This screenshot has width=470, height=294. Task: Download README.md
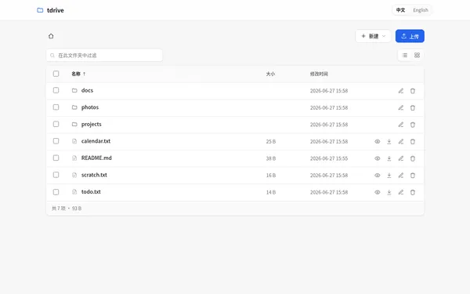[389, 158]
